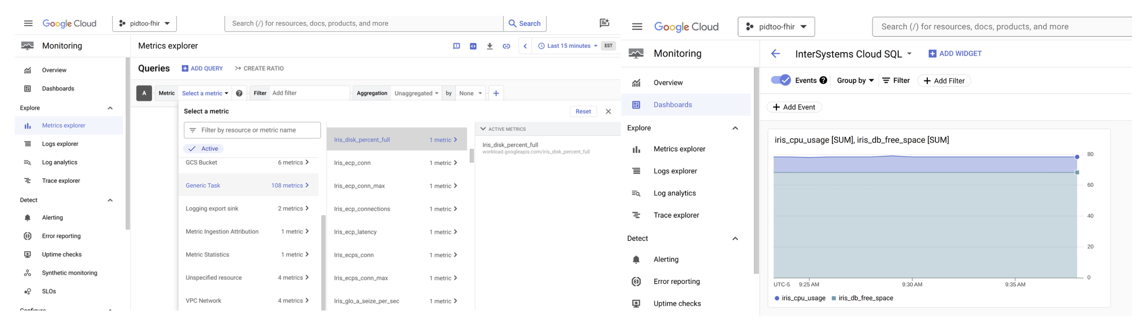Viewport: 1146px width, 326px height.
Task: Click the iris_cpu_usage legend color dot
Action: [x=777, y=298]
